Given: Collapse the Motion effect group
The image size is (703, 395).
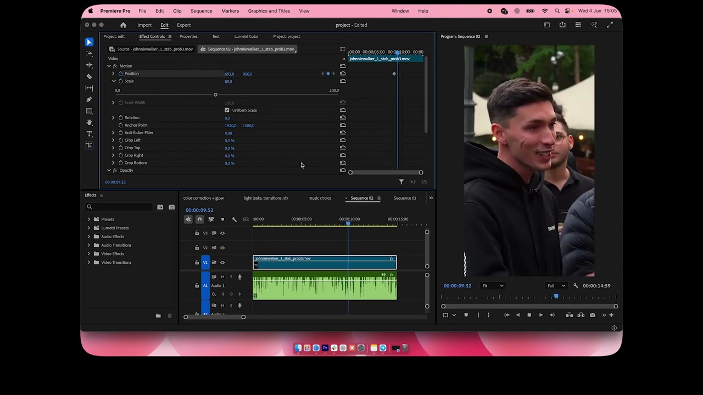Looking at the screenshot, I should [109, 66].
